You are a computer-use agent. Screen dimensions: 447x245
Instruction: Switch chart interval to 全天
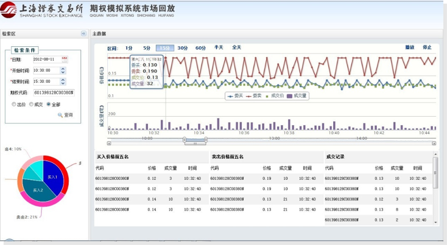point(237,47)
